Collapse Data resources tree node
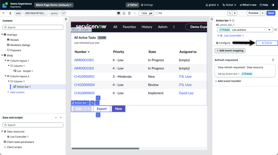Screen dimensions: 278x155 [2, 131]
